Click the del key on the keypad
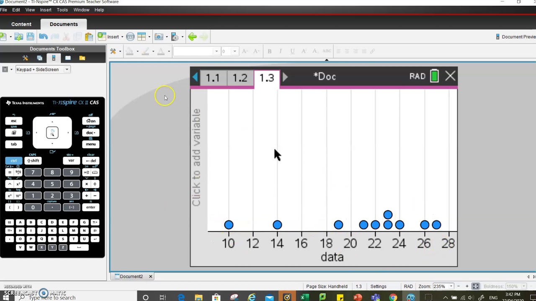This screenshot has width=536, height=301. [90, 161]
